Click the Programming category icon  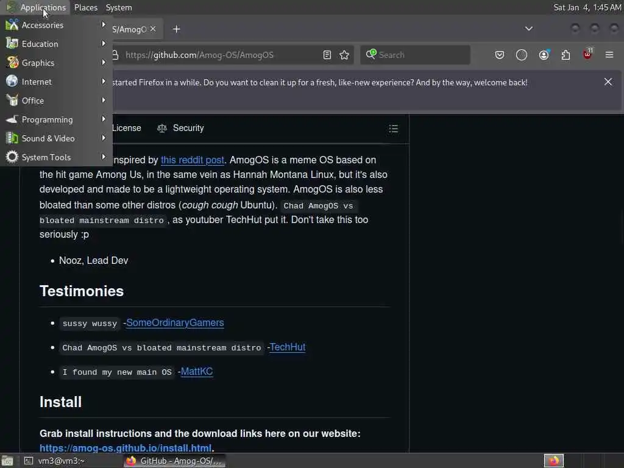pos(12,119)
